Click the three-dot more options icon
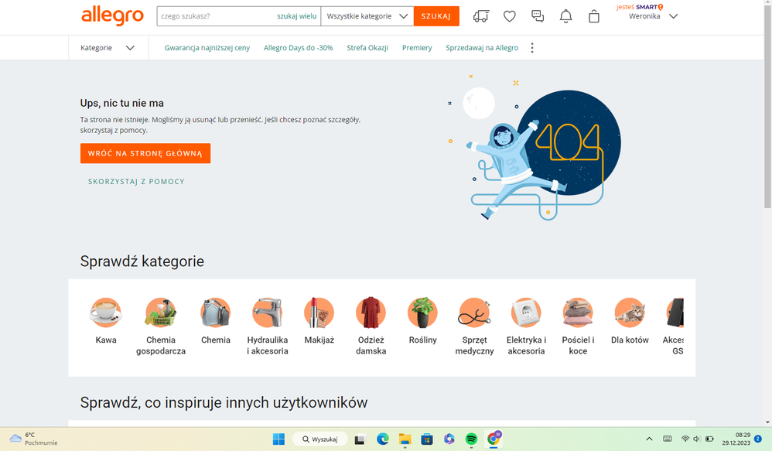772x451 pixels. (x=531, y=48)
